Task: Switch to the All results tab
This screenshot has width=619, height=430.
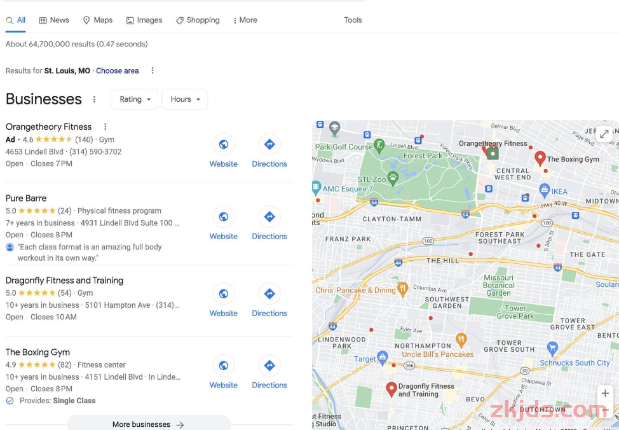Action: click(x=16, y=20)
